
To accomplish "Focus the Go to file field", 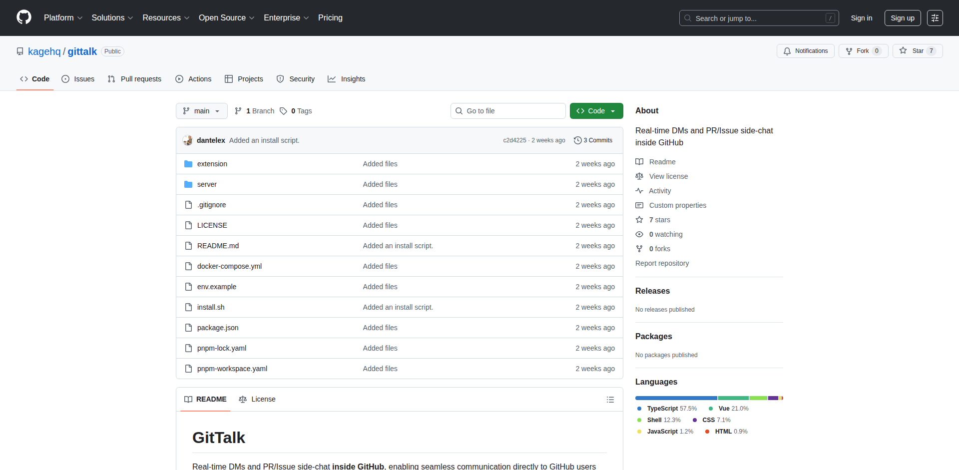I will pyautogui.click(x=508, y=111).
